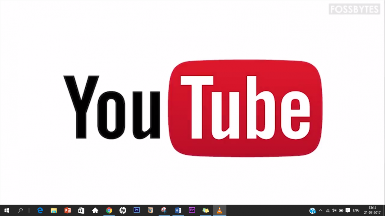Open the Action Center notifications
385x216 pixels.
(x=348, y=211)
